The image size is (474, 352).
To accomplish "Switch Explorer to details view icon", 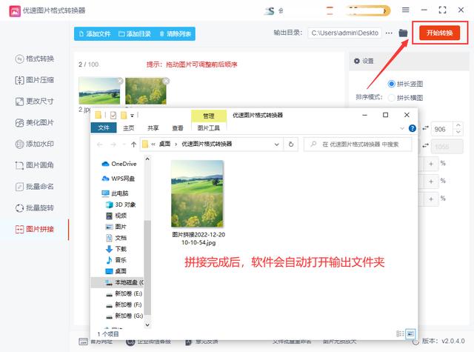I will coord(400,333).
